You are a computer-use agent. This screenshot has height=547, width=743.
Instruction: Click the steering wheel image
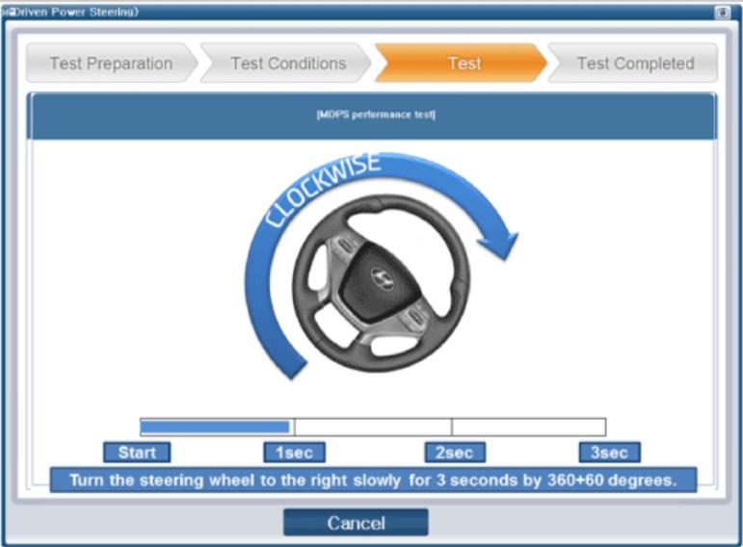[x=382, y=283]
